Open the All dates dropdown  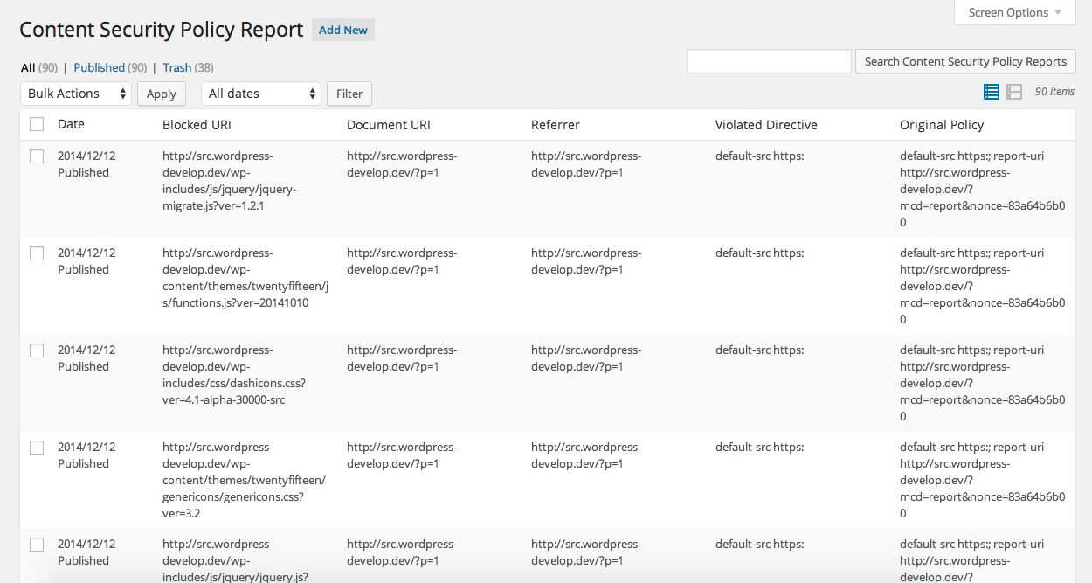tap(261, 94)
